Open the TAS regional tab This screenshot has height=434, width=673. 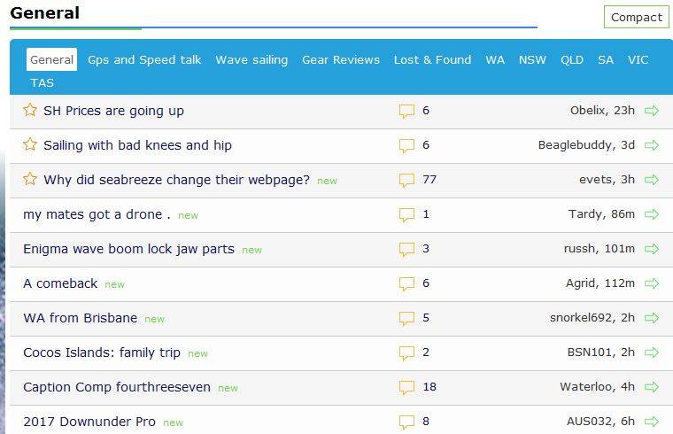(42, 82)
